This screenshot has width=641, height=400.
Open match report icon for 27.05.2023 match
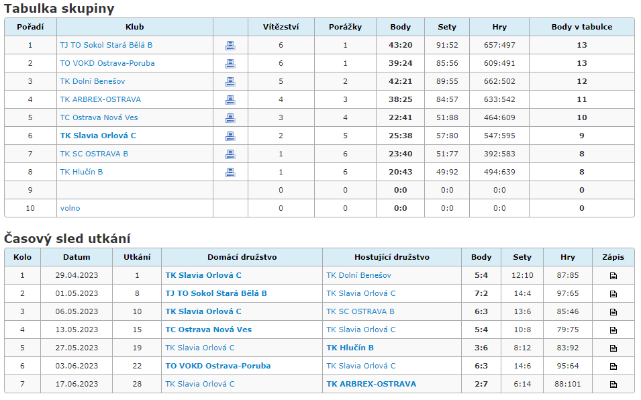click(613, 348)
